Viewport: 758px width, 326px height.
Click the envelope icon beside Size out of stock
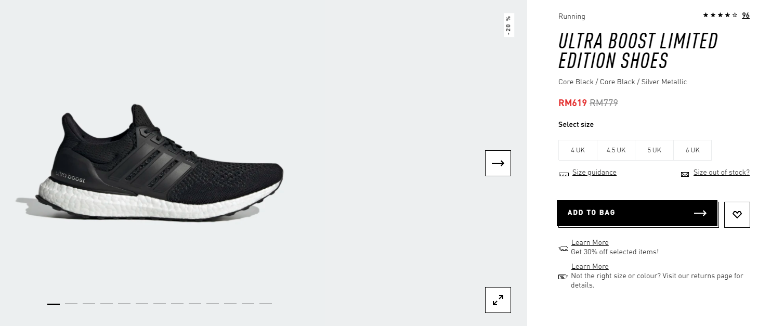(x=685, y=175)
